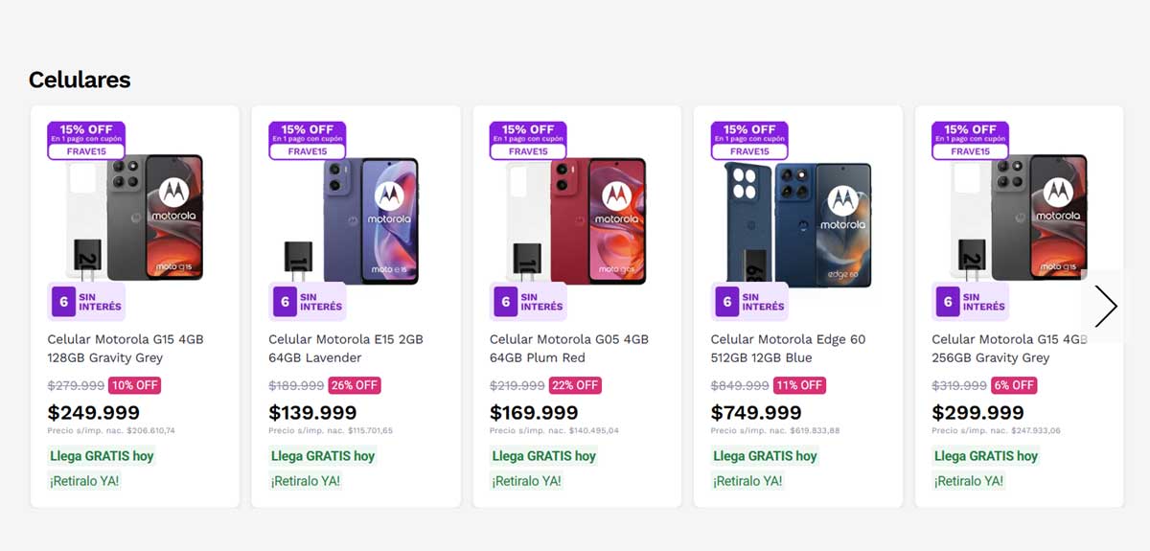Viewport: 1150px width, 551px height.
Task: Click Celular Motorola Edge 60 512GB title
Action: [788, 349]
